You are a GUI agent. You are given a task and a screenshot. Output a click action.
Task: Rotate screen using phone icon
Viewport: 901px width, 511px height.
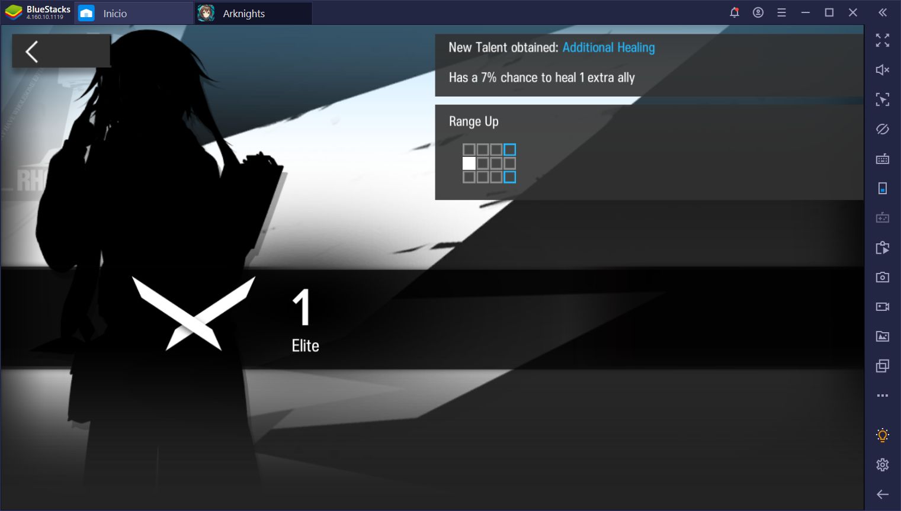pyautogui.click(x=883, y=188)
